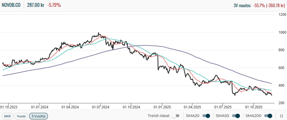The image size is (287, 120).
Task: Click the 3 Vuotta range button
Action: point(38,116)
